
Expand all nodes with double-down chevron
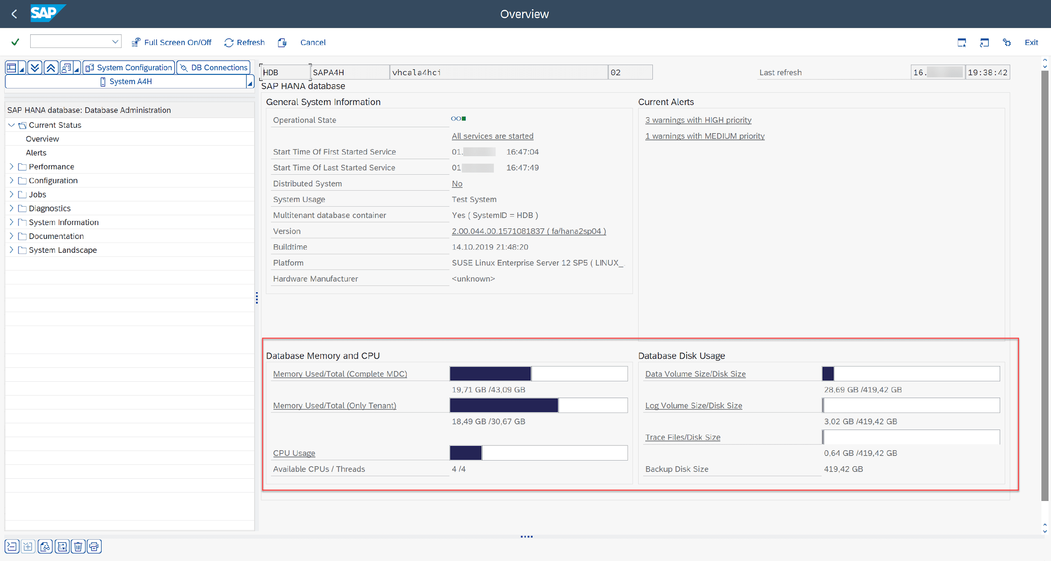coord(35,68)
